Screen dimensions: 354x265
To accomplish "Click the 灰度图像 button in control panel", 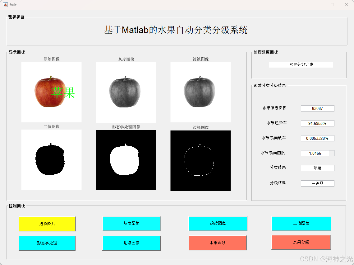I will pos(131,224).
